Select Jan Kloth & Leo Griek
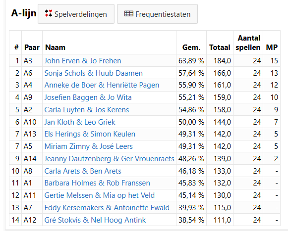This screenshot has width=288, height=231. click(x=80, y=122)
